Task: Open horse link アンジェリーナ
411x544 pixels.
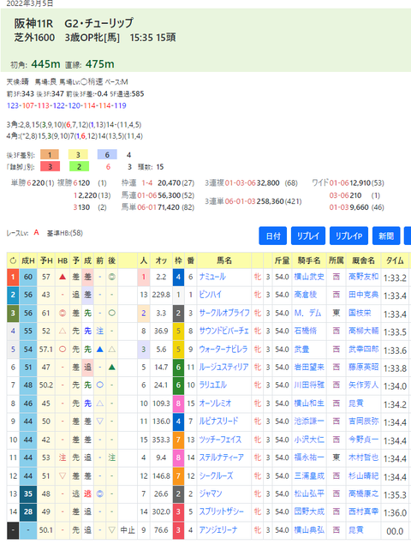Action: (x=218, y=529)
